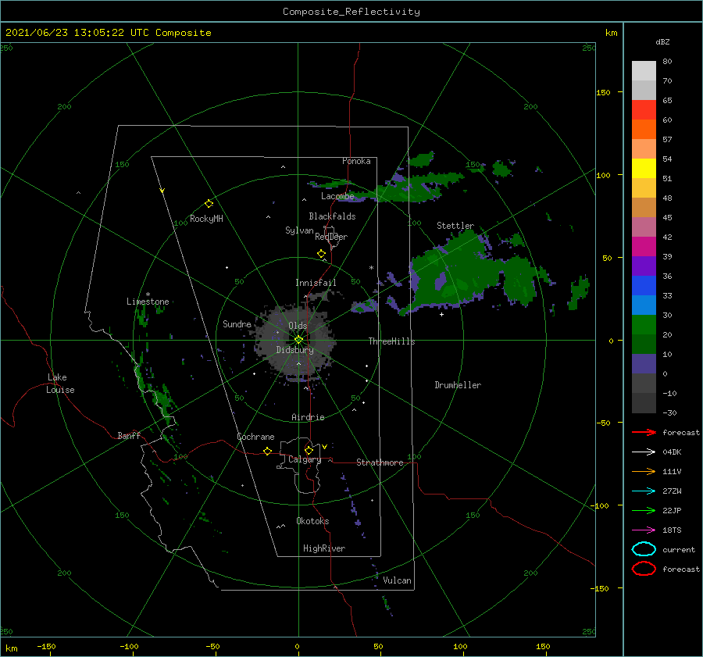Select the Lake Louise label

(60, 384)
